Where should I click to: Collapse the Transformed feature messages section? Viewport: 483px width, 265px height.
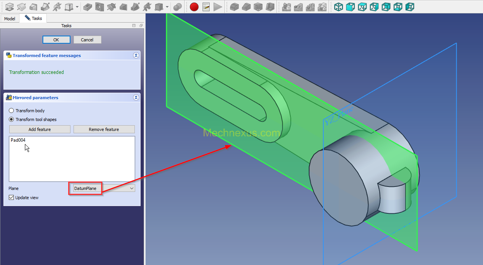136,56
